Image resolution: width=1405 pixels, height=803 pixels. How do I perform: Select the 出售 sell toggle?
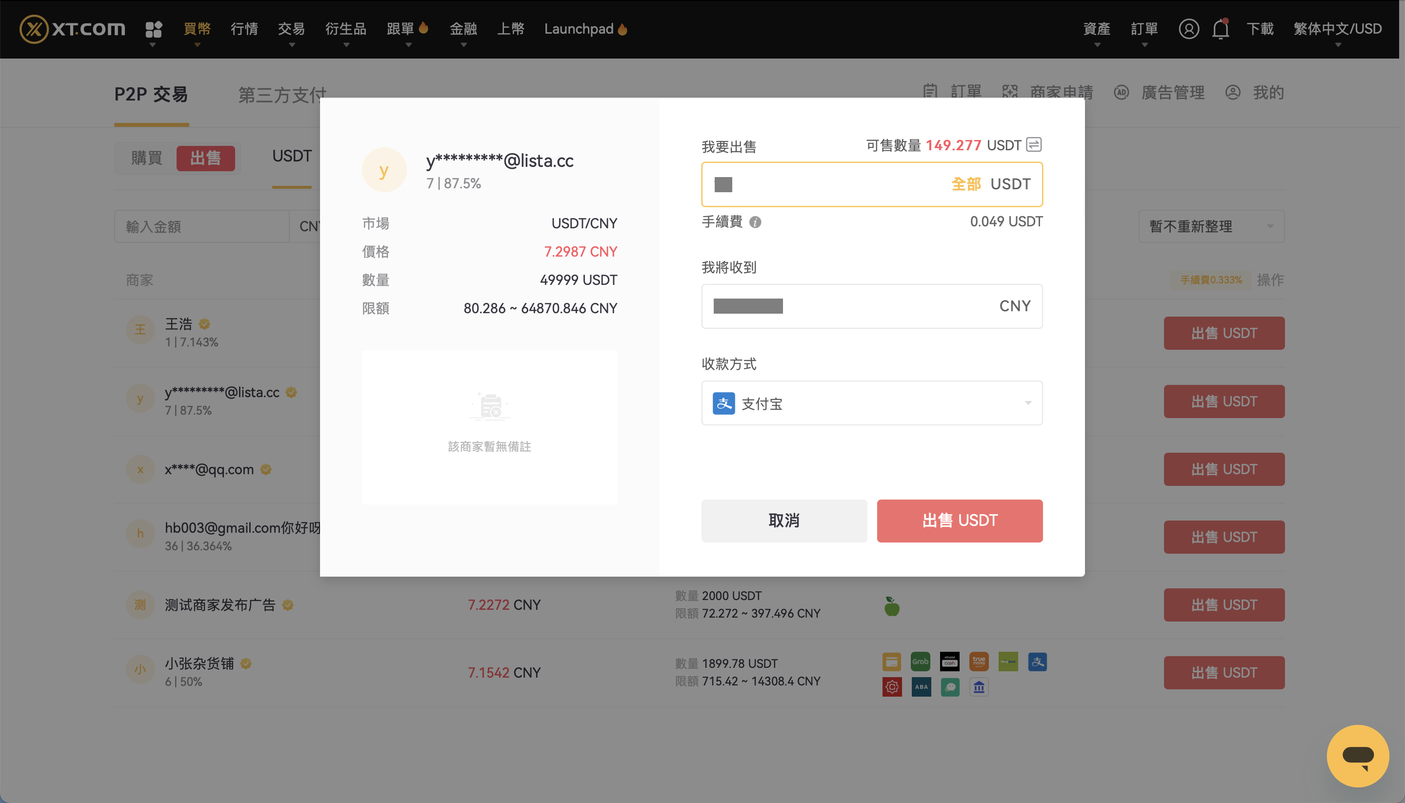[x=206, y=158]
